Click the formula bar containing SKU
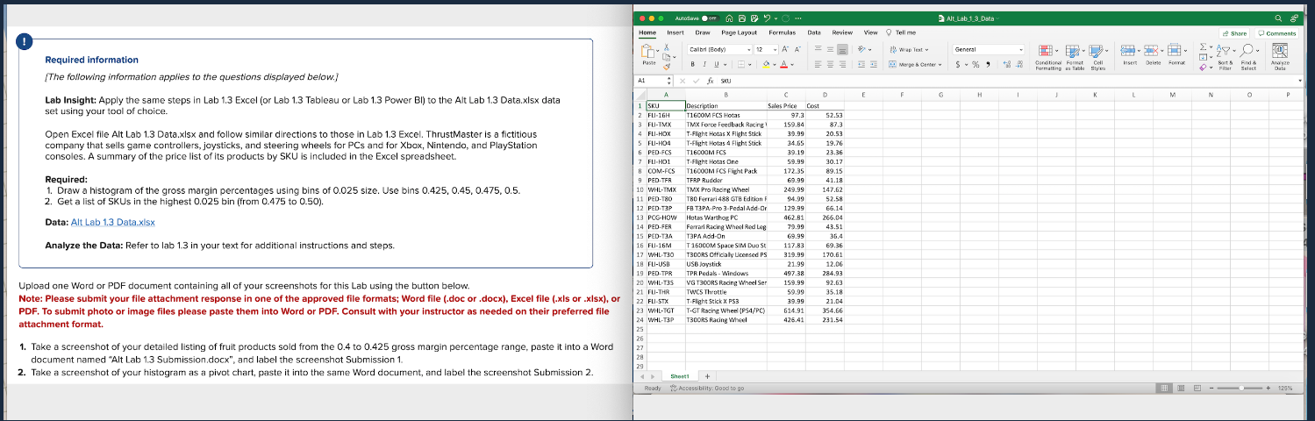 (1009, 81)
